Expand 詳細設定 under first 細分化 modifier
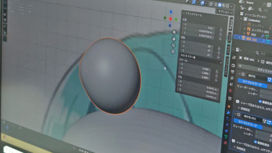The height and width of the screenshot is (153, 272). click(244, 109)
